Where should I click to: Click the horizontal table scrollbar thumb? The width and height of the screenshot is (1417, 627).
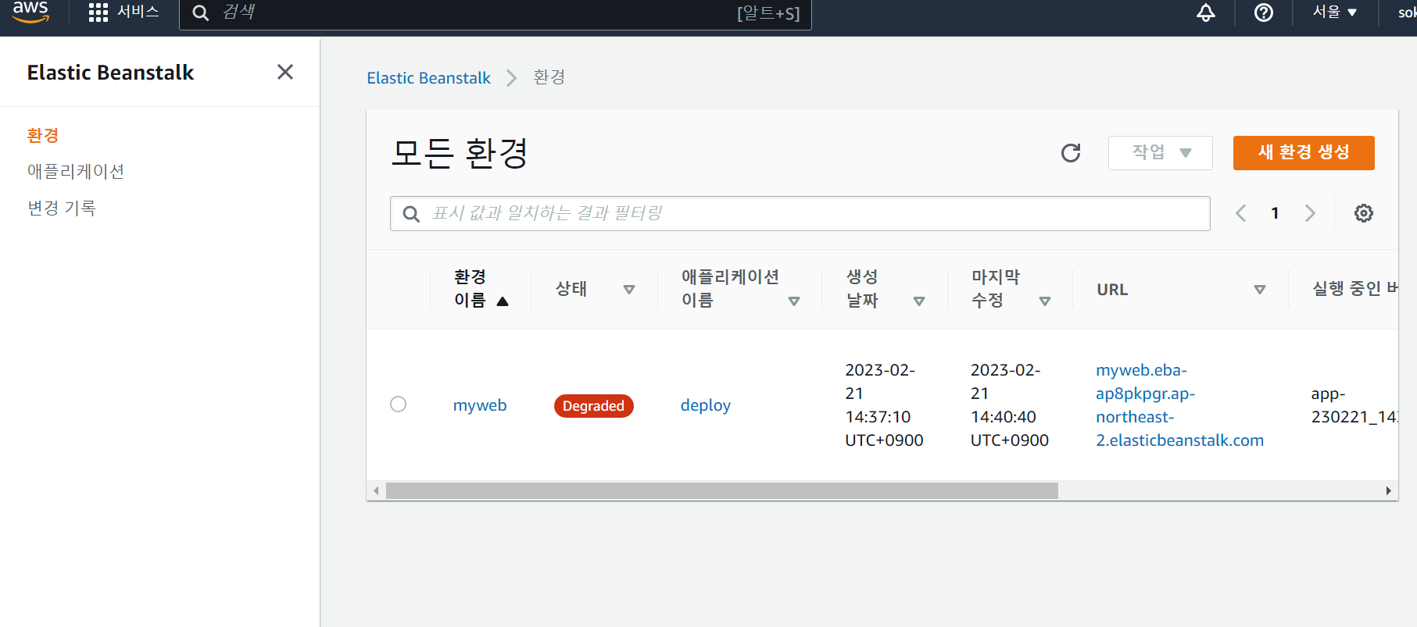[721, 490]
